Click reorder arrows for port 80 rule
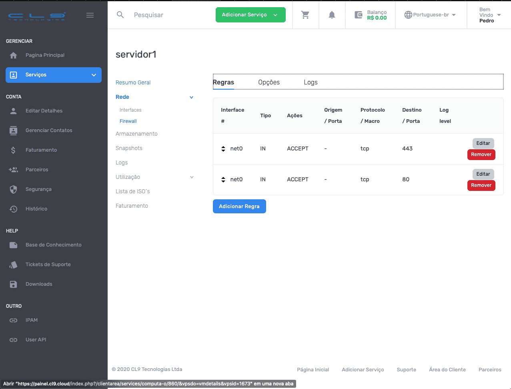 pyautogui.click(x=223, y=180)
